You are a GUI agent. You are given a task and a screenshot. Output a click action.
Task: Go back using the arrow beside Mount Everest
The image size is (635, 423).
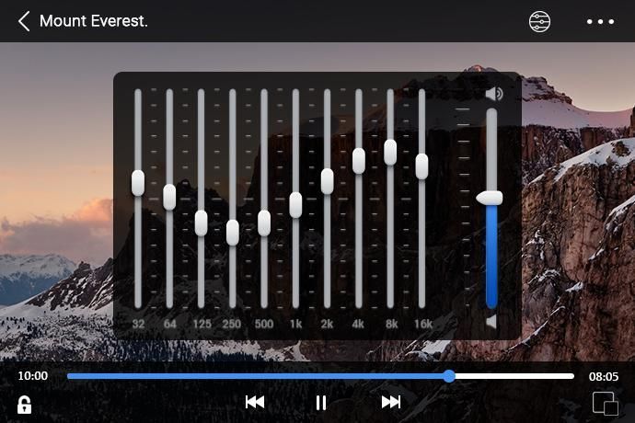[24, 21]
